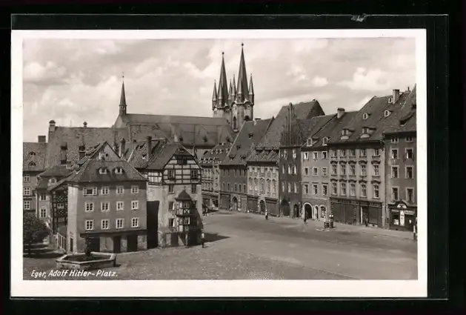Click the arched doorway on the right row of houses
This screenshot has width=466, height=315.
pos(307,211)
